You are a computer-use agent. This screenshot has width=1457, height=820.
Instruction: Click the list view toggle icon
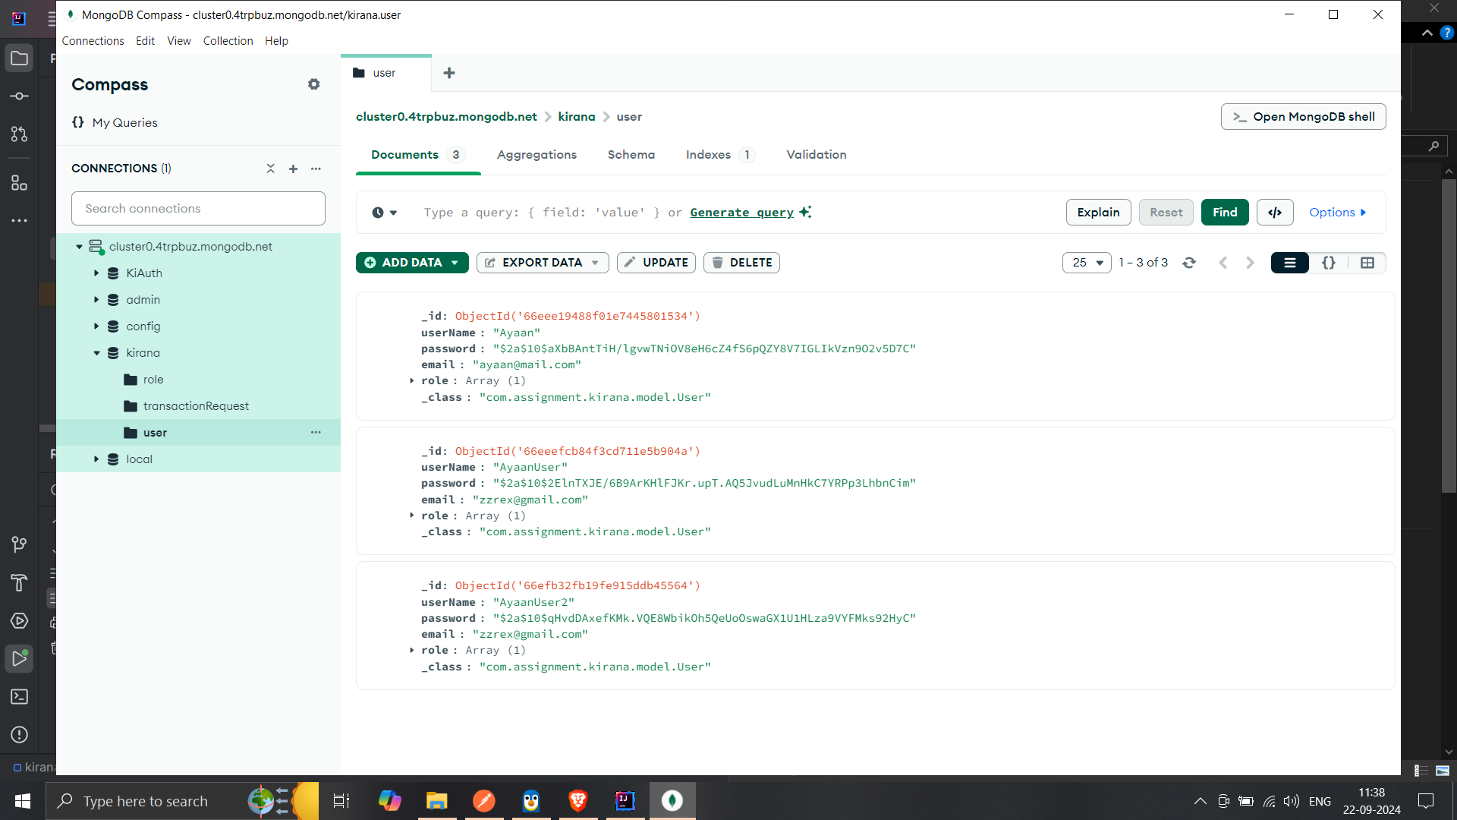coord(1290,262)
